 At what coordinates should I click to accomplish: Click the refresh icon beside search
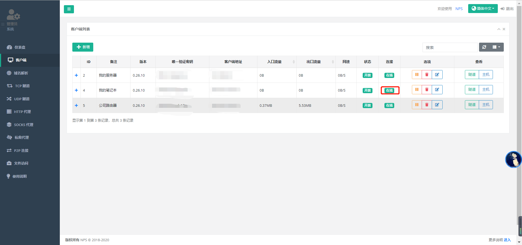(x=484, y=47)
